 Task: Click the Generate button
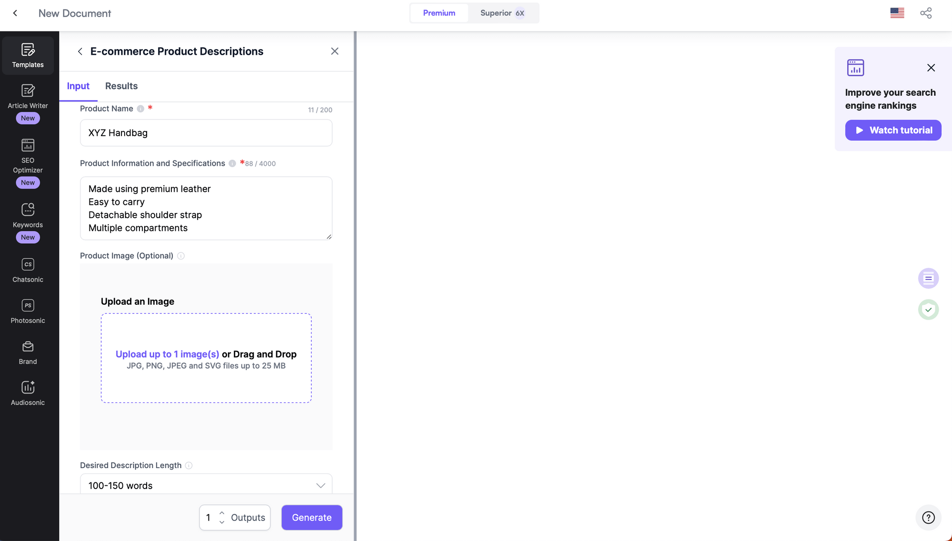click(x=312, y=518)
